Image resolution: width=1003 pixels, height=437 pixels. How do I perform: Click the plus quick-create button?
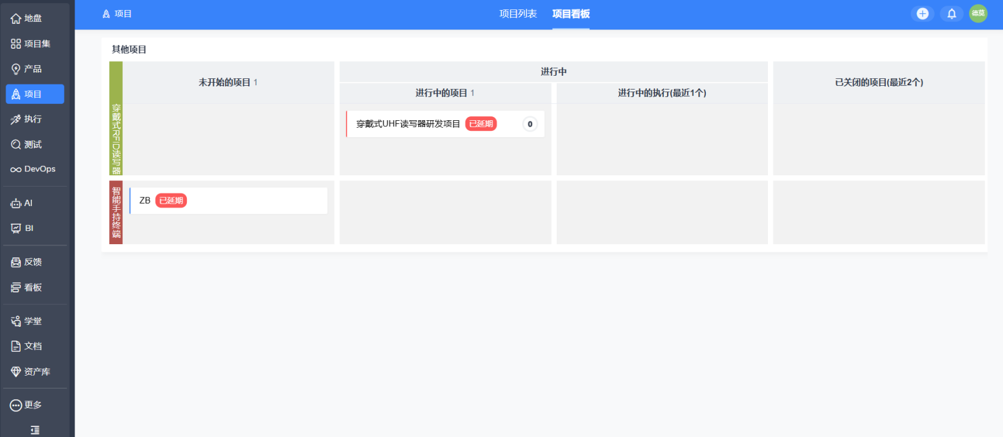(x=922, y=14)
